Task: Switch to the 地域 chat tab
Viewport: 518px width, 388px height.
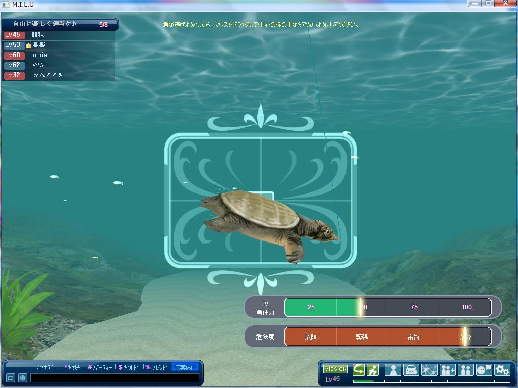Action: click(73, 367)
